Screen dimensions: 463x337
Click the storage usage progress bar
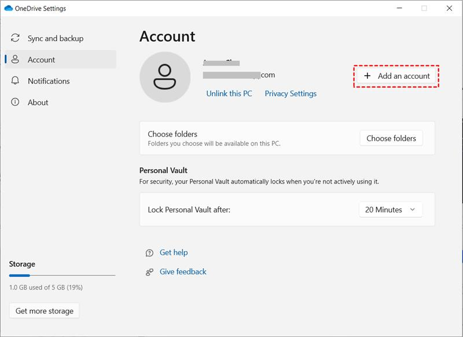pyautogui.click(x=62, y=276)
